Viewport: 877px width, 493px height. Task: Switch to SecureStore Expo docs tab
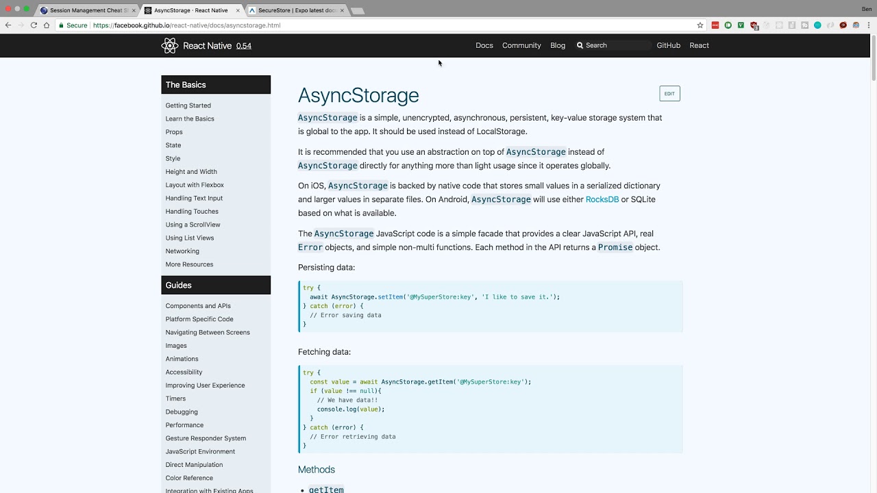pyautogui.click(x=297, y=10)
